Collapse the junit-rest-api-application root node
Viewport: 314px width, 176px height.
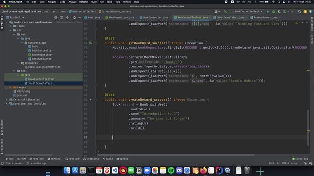tap(6, 22)
